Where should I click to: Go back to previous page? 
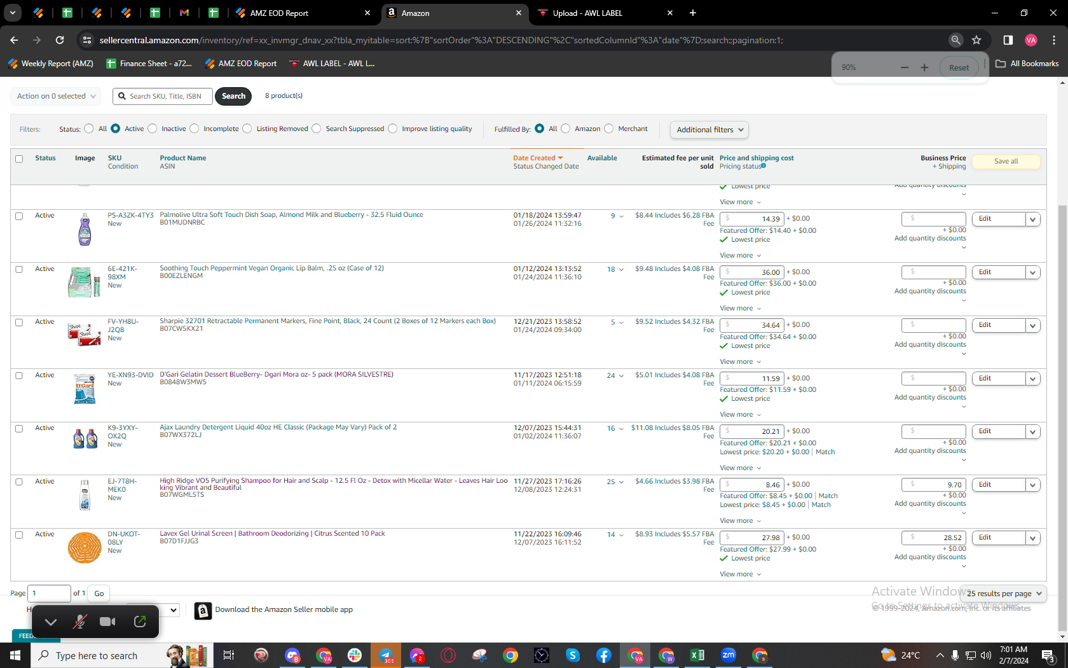(14, 40)
